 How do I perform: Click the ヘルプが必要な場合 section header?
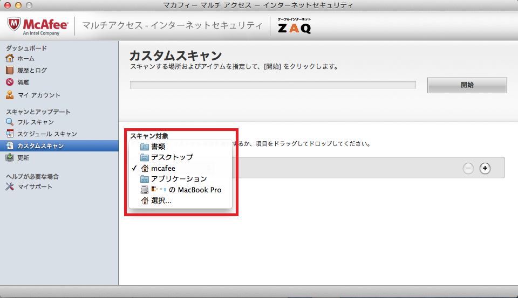[x=32, y=177]
